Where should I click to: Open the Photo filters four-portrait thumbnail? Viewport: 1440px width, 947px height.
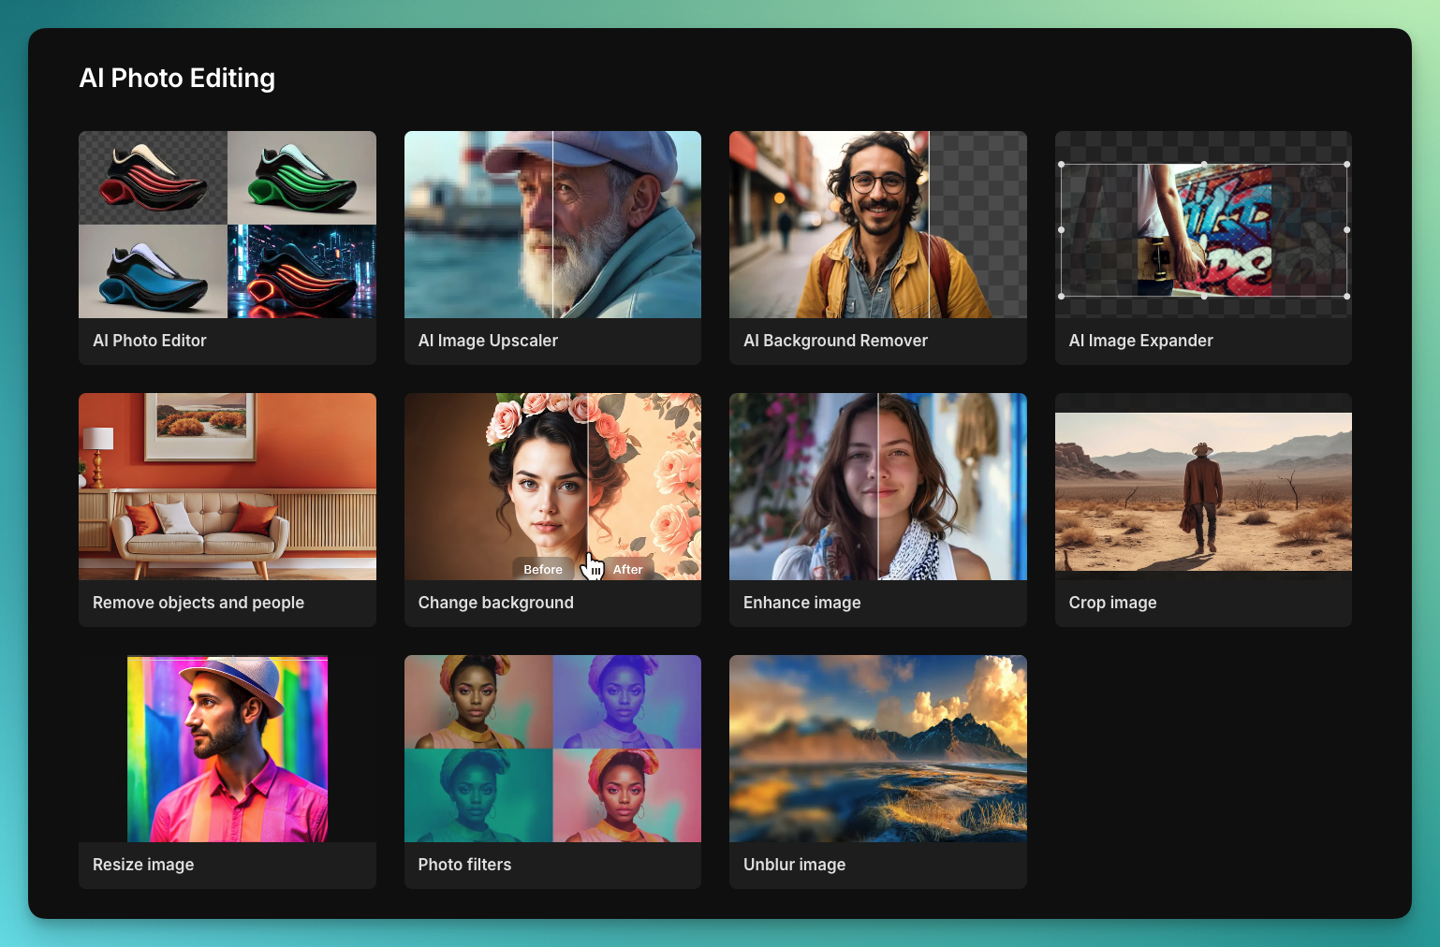(552, 749)
